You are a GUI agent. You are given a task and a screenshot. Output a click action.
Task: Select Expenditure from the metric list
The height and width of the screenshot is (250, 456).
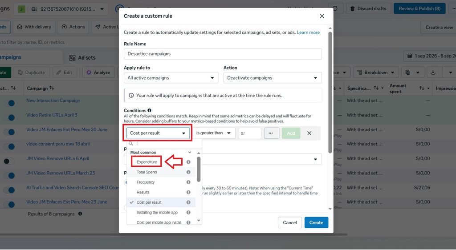coord(147,162)
